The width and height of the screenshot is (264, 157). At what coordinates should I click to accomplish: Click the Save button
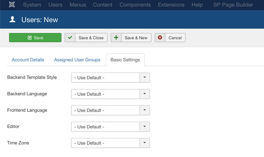35,37
